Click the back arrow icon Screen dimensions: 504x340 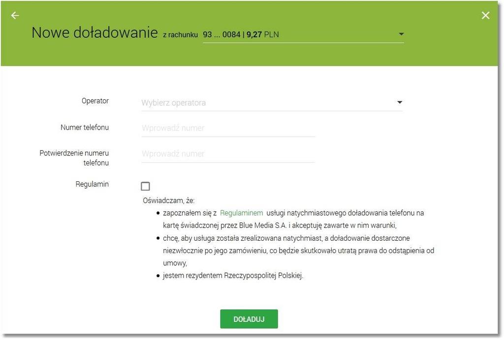tap(15, 15)
